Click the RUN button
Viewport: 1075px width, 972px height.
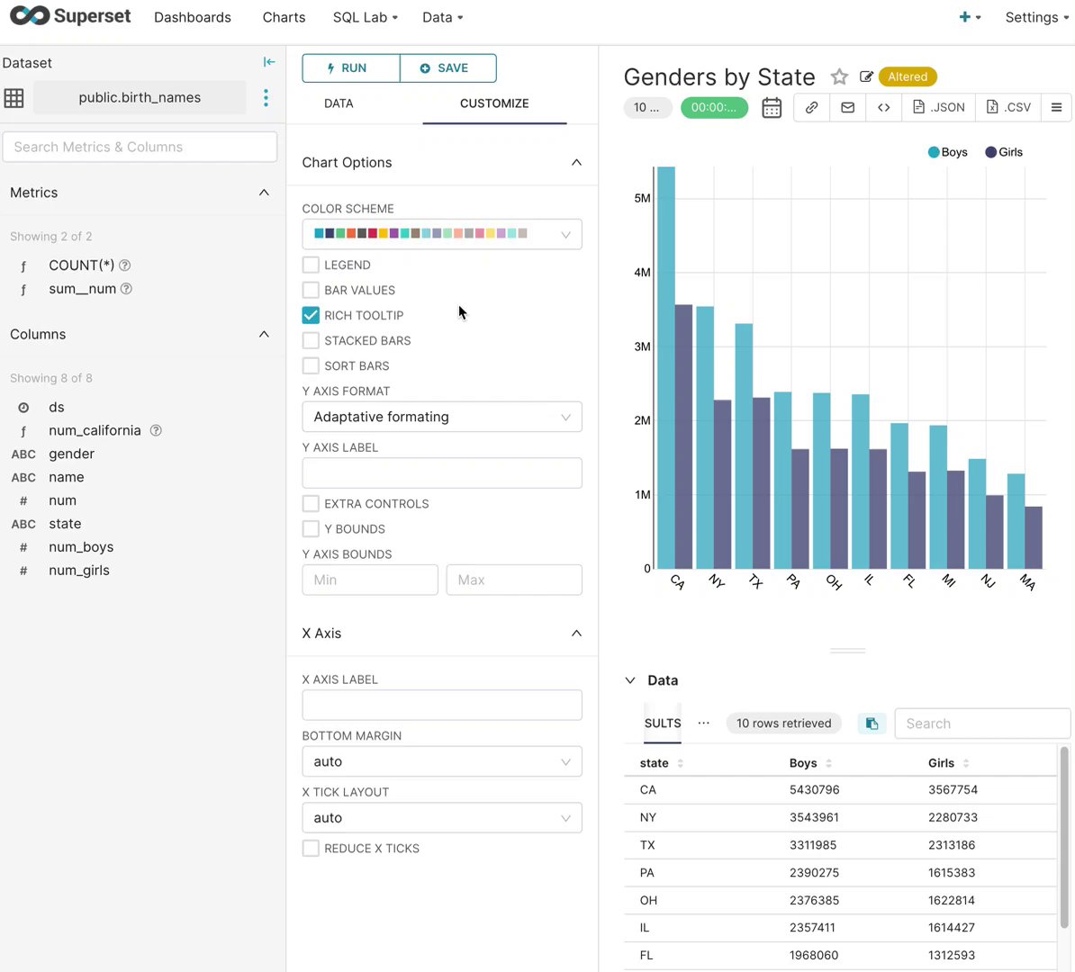[351, 67]
